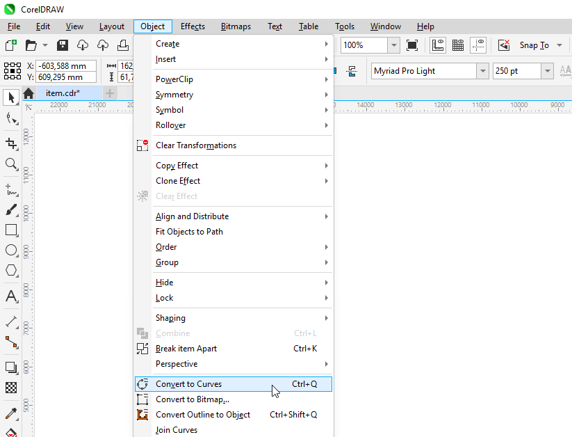Click Break item Apart
The height and width of the screenshot is (437, 572).
[186, 349]
